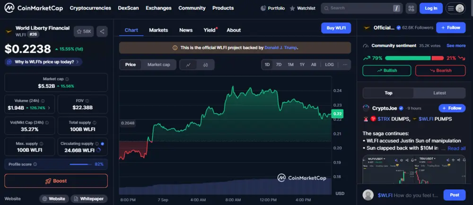The height and width of the screenshot is (205, 473).
Task: Switch to Chart tab
Action: click(131, 30)
